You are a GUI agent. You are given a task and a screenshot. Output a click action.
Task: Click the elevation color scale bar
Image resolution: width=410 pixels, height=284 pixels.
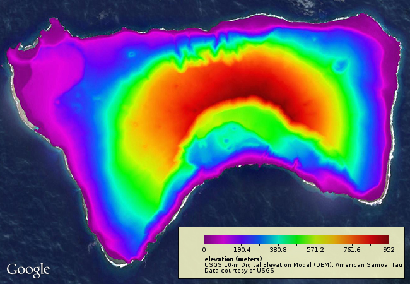pyautogui.click(x=296, y=240)
